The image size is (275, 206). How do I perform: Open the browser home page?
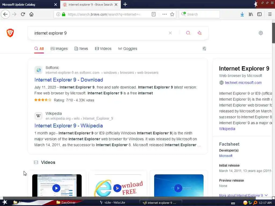pos(31,14)
